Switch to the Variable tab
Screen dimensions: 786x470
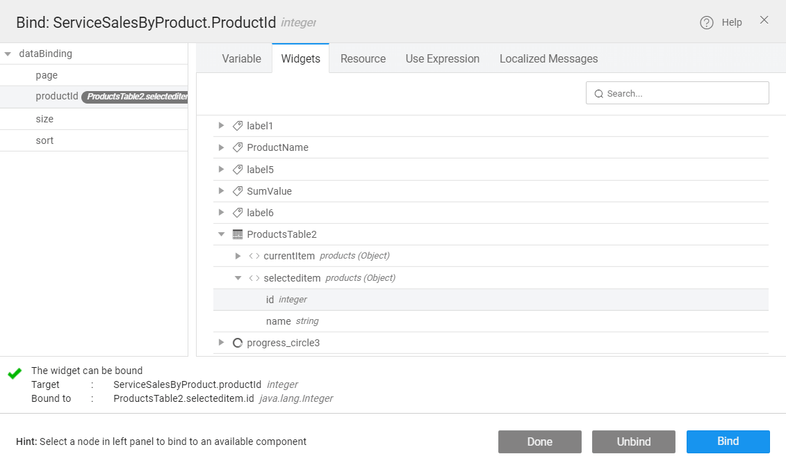(241, 59)
